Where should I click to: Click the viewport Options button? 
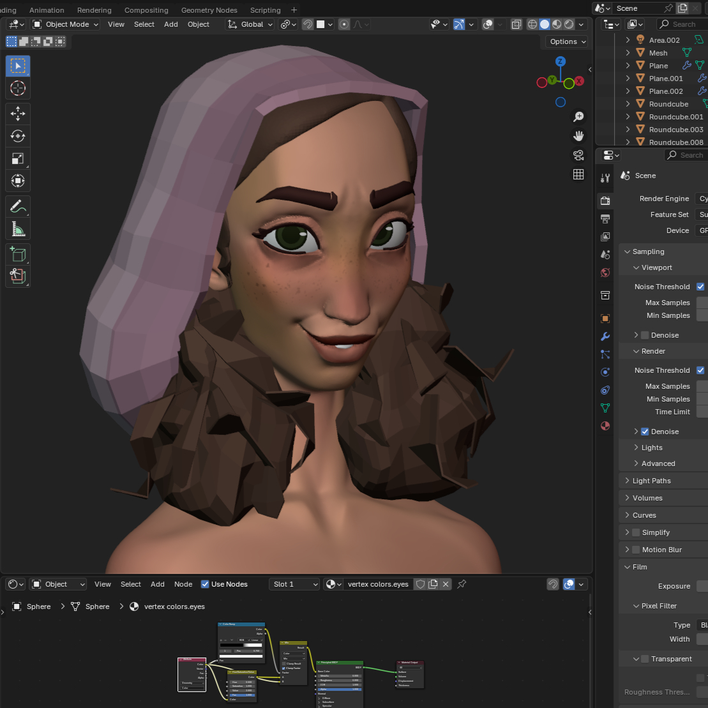point(567,41)
